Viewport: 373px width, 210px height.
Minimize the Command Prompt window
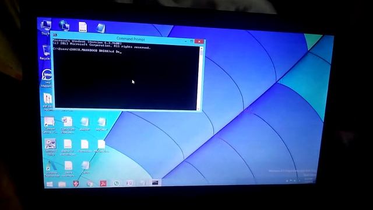tap(185, 41)
